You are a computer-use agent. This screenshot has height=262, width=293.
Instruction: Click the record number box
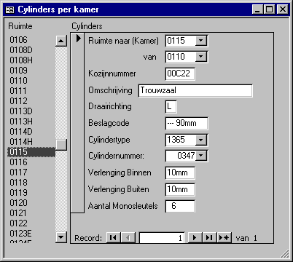click(162, 238)
